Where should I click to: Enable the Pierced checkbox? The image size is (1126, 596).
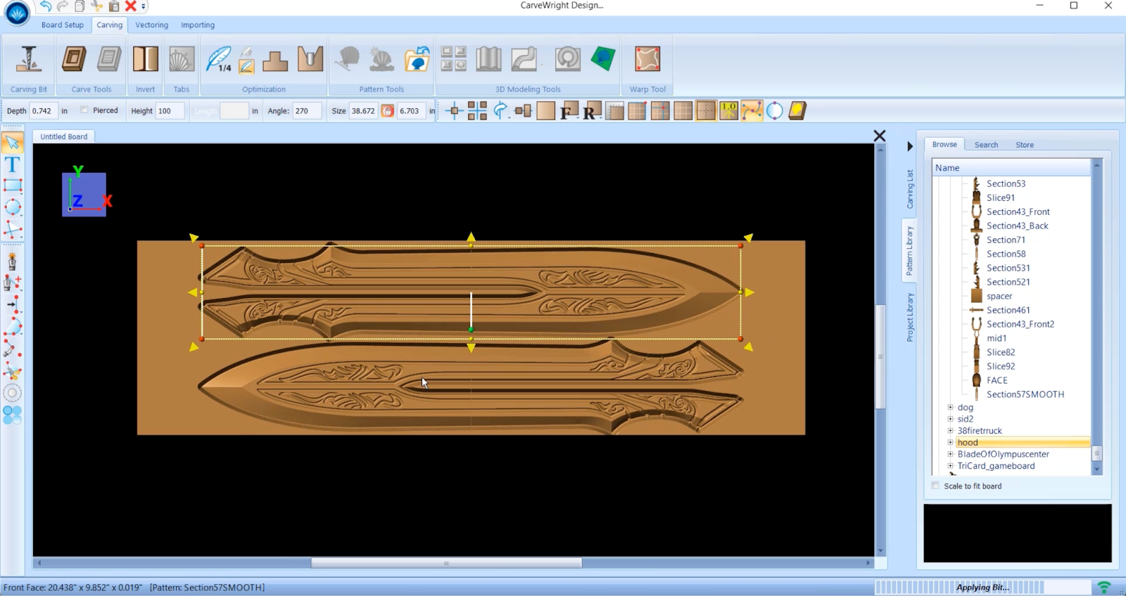tap(84, 110)
